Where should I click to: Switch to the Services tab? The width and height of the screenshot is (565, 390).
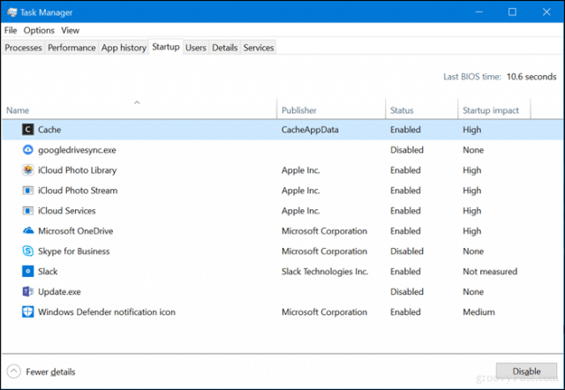point(259,48)
